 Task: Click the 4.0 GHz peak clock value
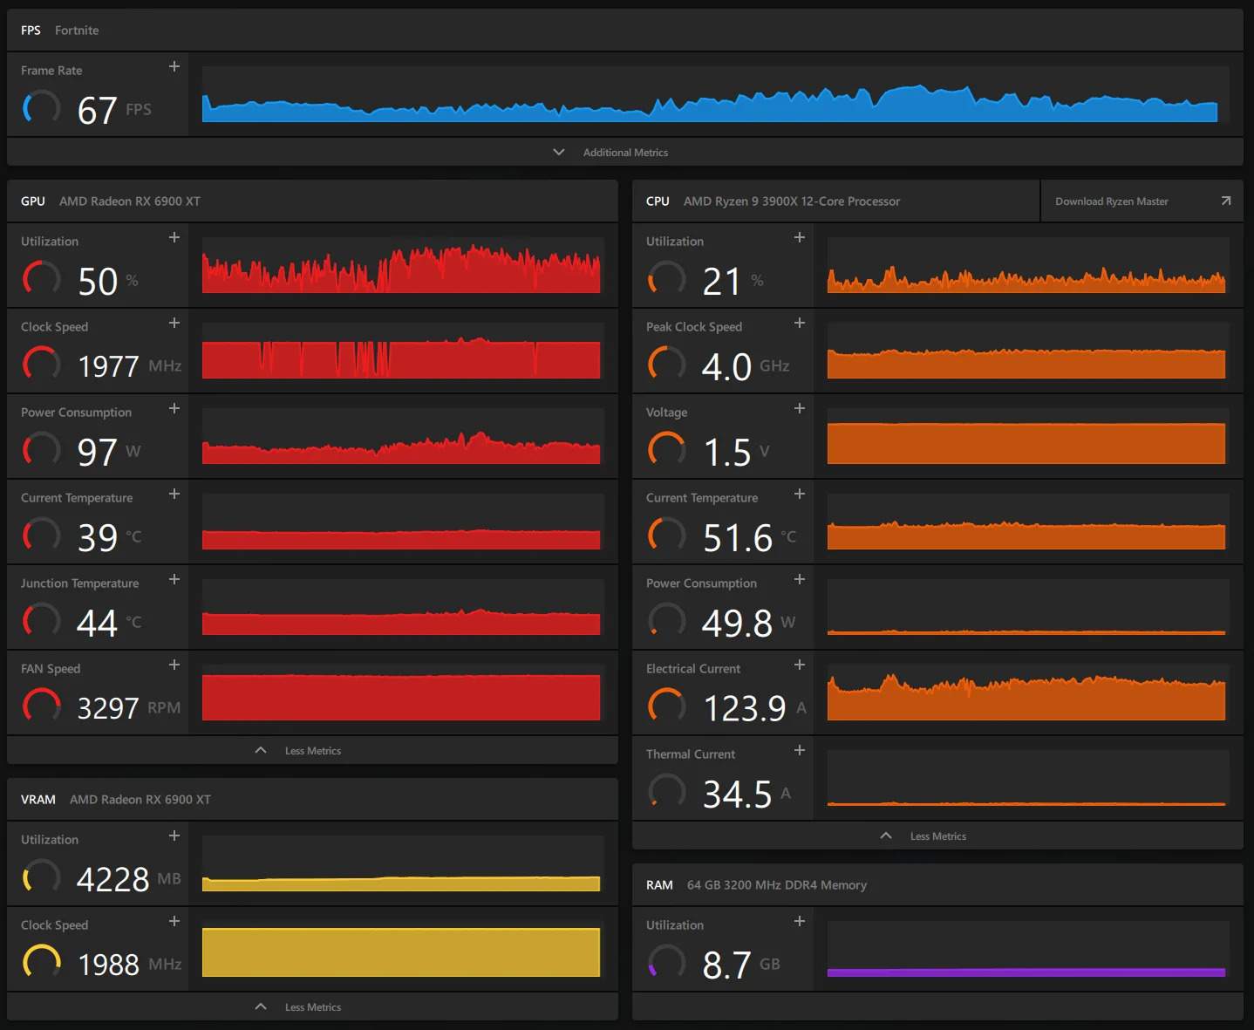tap(746, 366)
